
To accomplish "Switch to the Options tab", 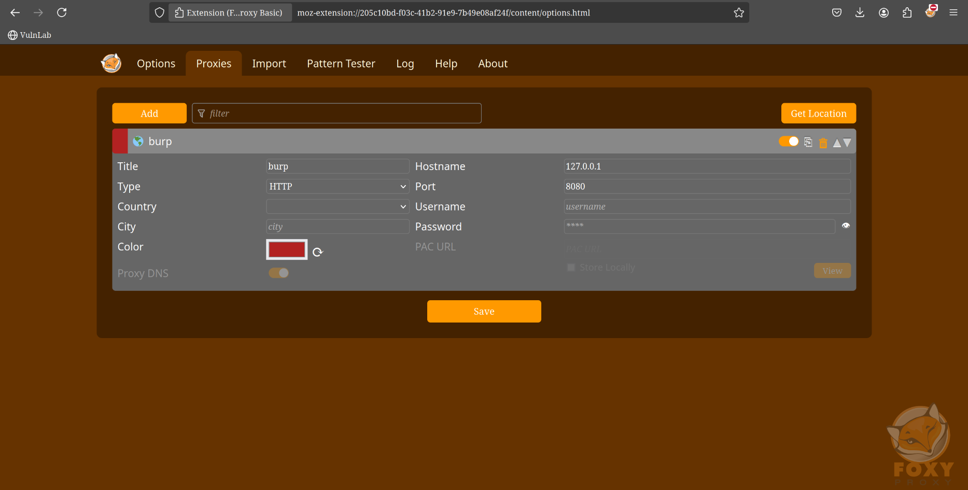I will [156, 64].
